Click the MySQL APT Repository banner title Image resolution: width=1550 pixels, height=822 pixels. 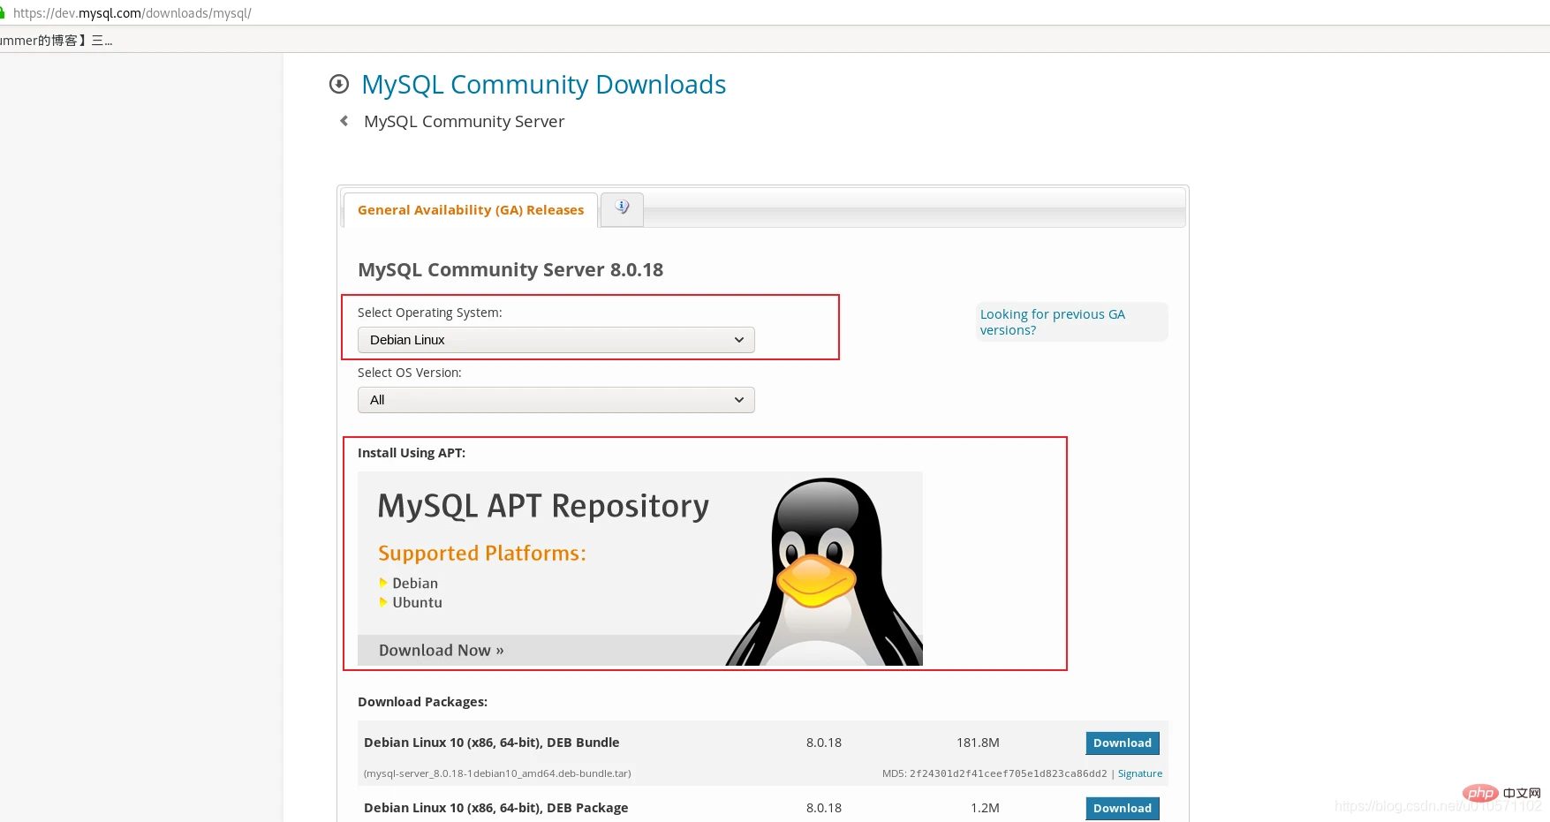[x=542, y=506]
